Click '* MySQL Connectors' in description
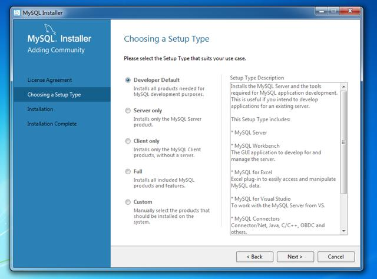Viewport: 377px width, 279px height. (x=255, y=219)
